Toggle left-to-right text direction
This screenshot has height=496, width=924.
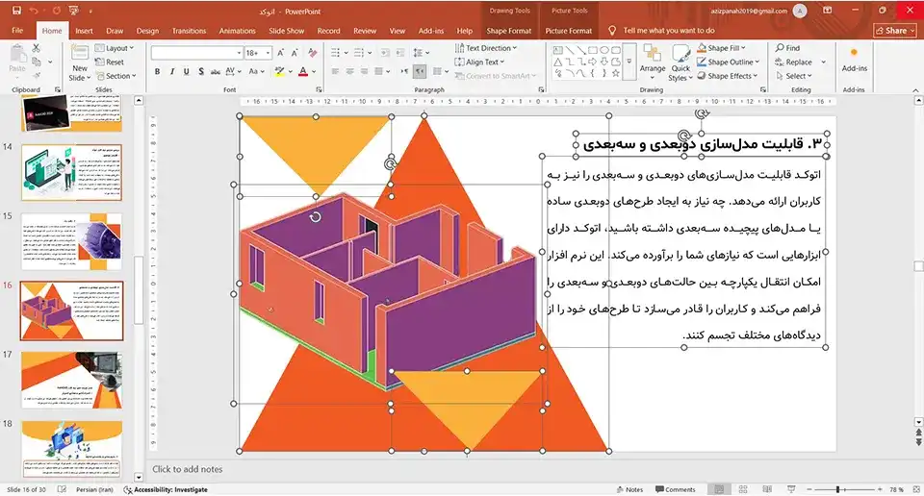404,71
